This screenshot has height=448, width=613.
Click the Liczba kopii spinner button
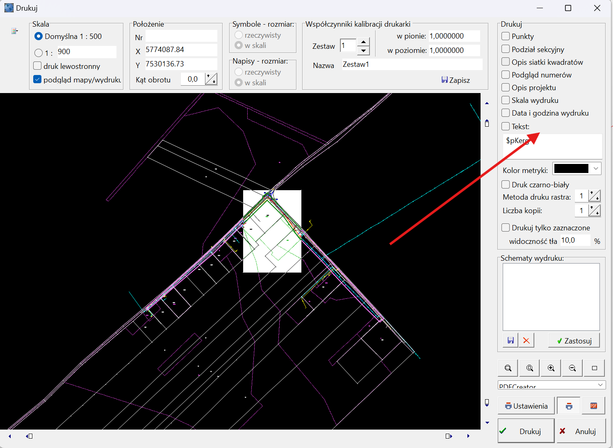594,211
